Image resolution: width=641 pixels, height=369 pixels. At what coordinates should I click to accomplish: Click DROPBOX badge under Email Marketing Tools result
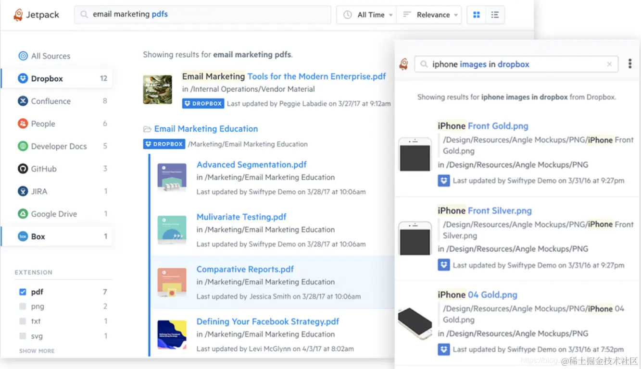point(203,103)
